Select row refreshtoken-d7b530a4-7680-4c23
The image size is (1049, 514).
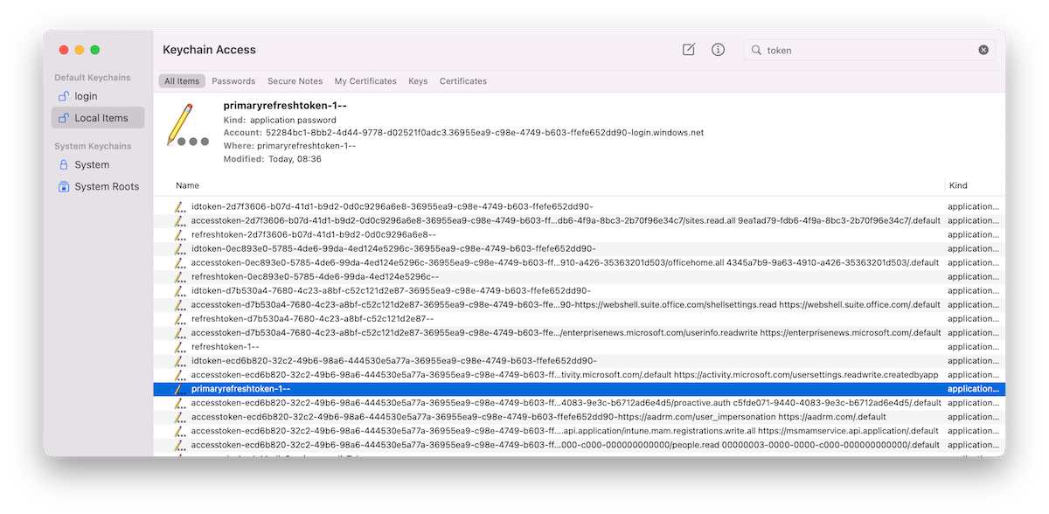tap(579, 318)
